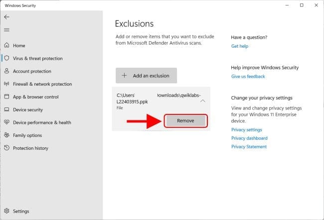Click the Virus & threat protection shield icon
This screenshot has width=324, height=220.
coord(7,58)
